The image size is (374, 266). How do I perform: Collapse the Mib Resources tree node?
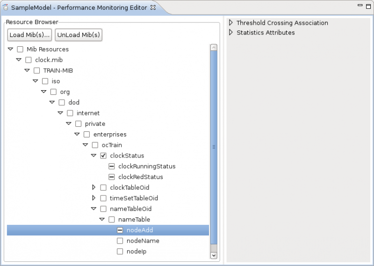(x=10, y=49)
